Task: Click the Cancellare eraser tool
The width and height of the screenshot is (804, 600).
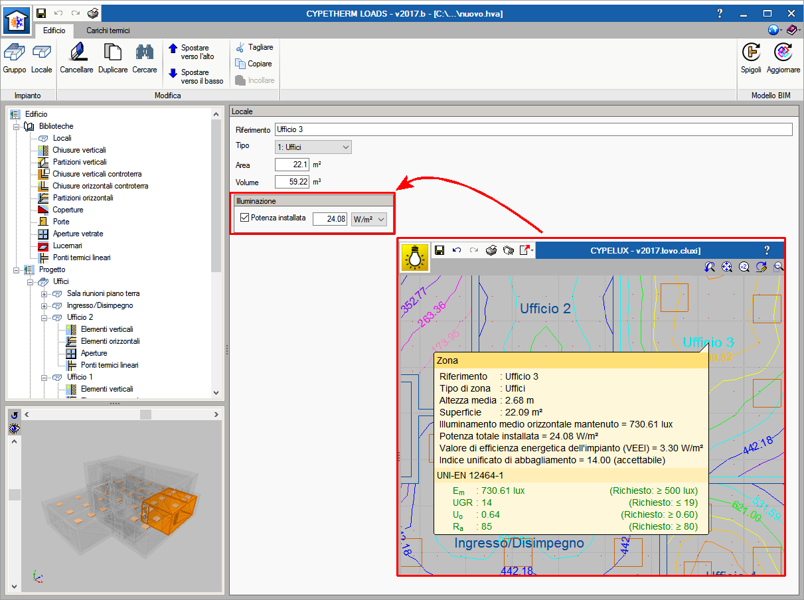Action: pyautogui.click(x=77, y=58)
